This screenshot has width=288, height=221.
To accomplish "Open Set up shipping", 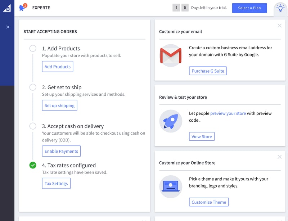I will [59, 105].
